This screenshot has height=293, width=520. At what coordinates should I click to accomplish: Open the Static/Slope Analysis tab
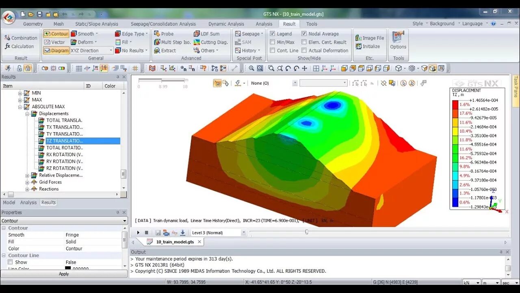click(97, 24)
